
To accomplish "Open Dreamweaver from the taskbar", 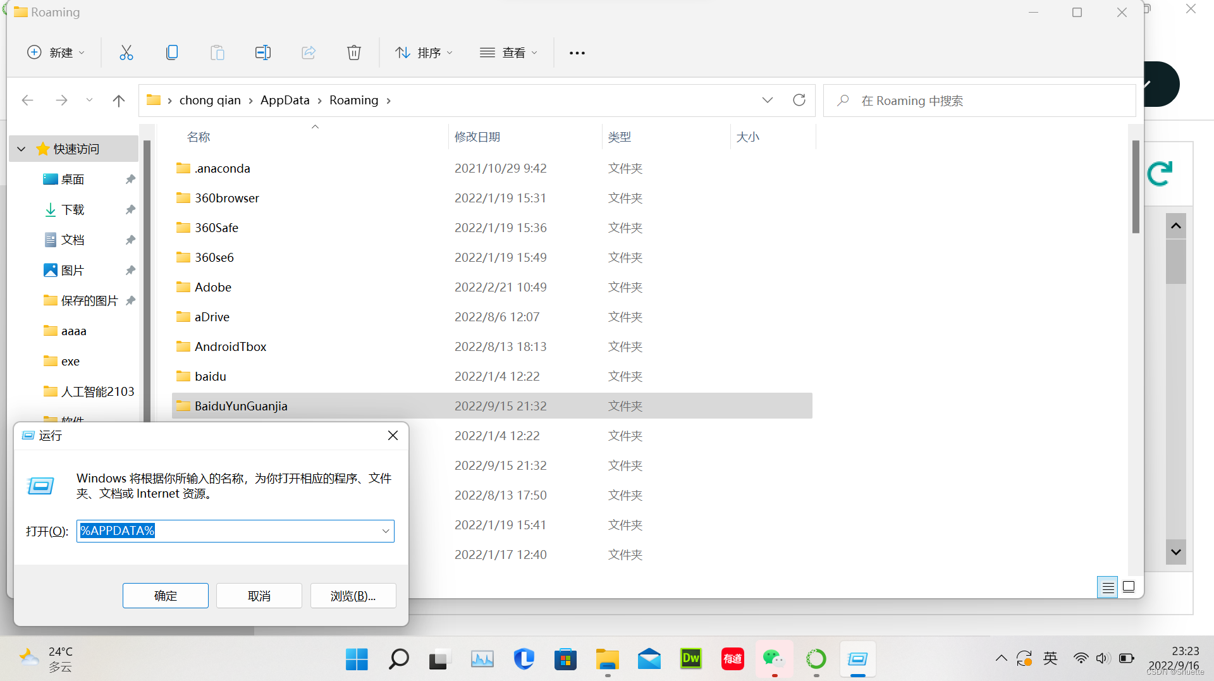I will click(691, 659).
